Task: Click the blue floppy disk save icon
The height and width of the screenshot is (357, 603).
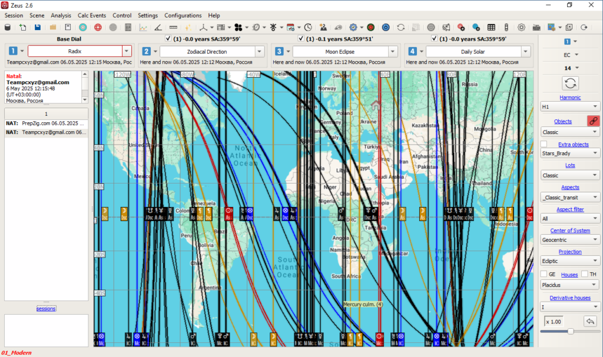Action: [x=38, y=27]
